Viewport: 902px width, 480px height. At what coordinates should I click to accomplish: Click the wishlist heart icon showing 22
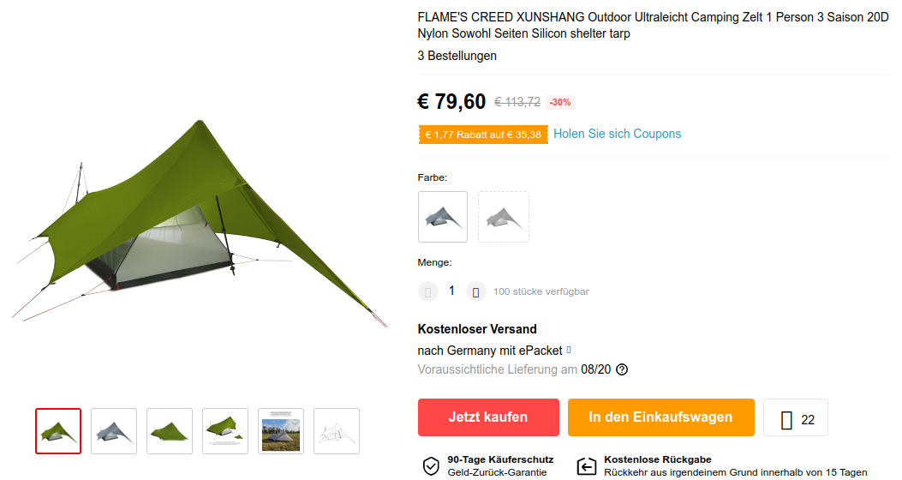[786, 420]
